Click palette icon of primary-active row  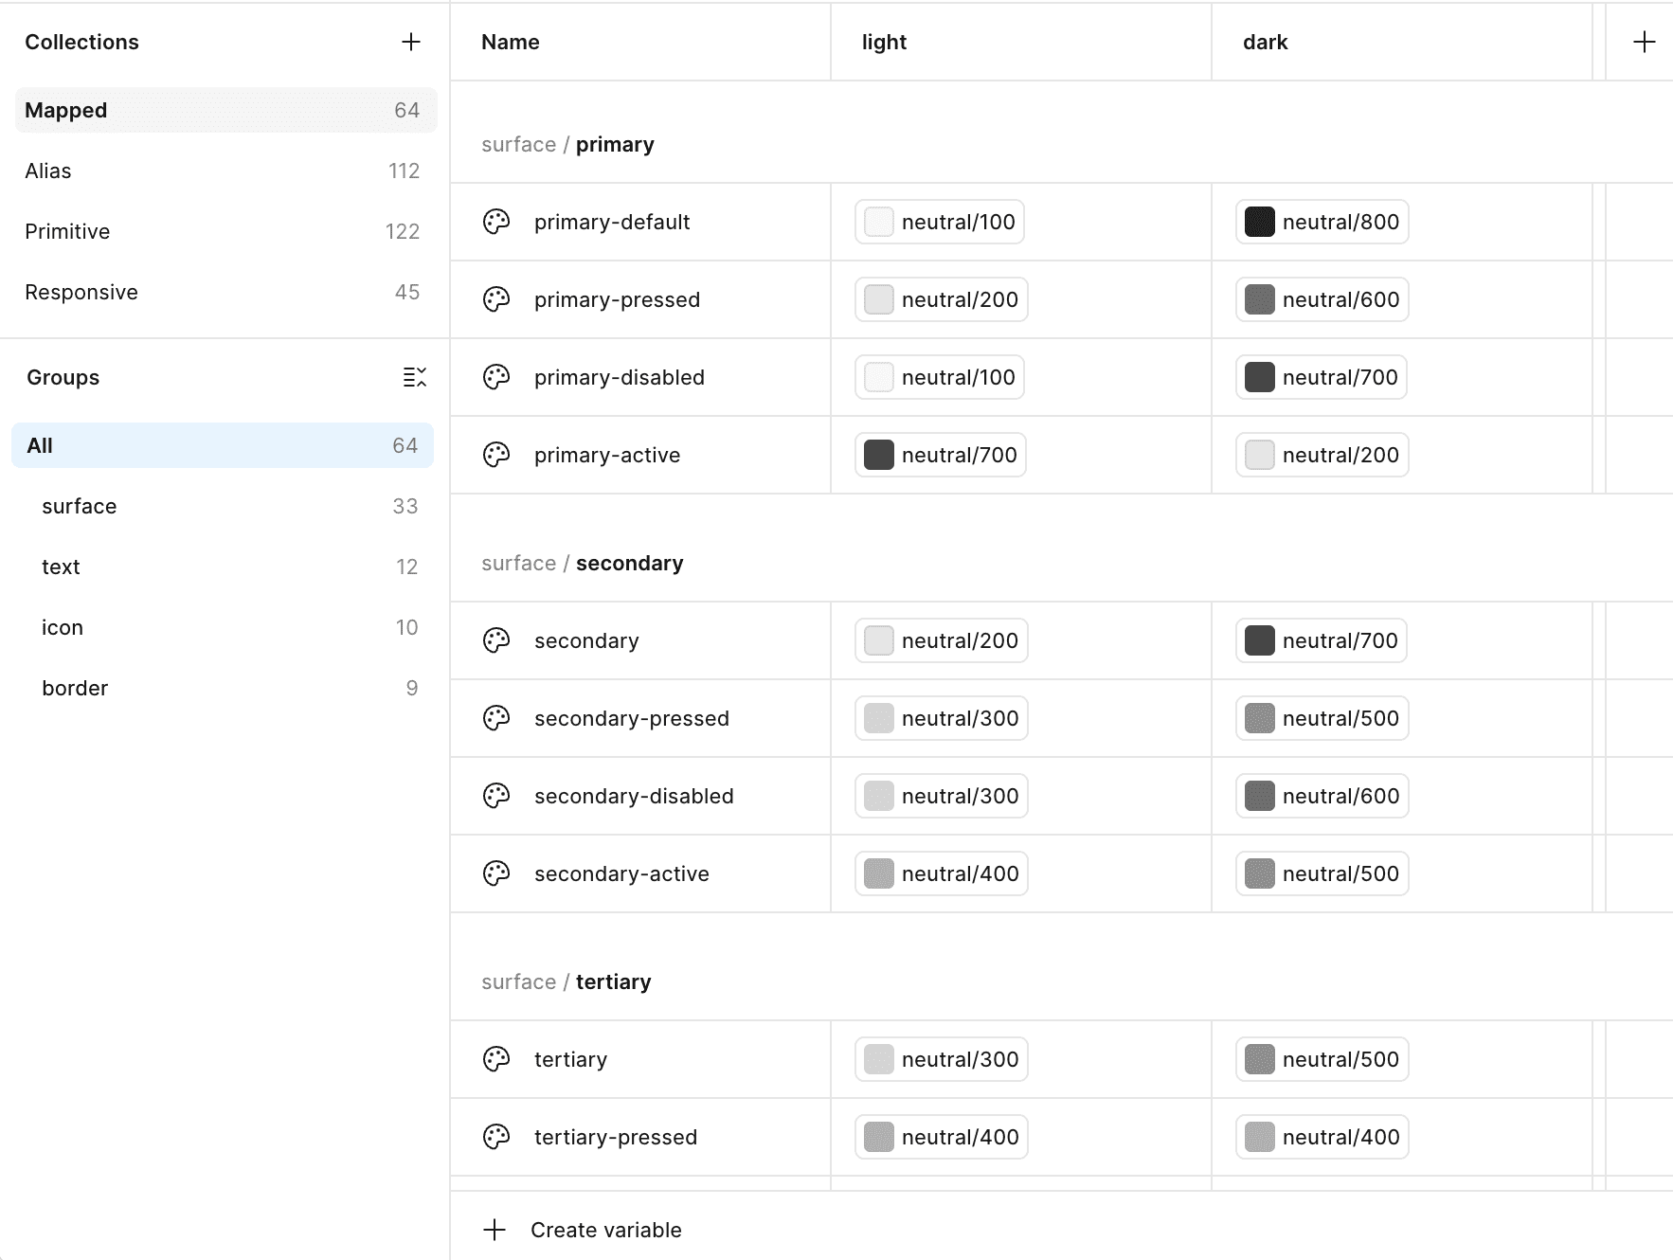click(496, 455)
